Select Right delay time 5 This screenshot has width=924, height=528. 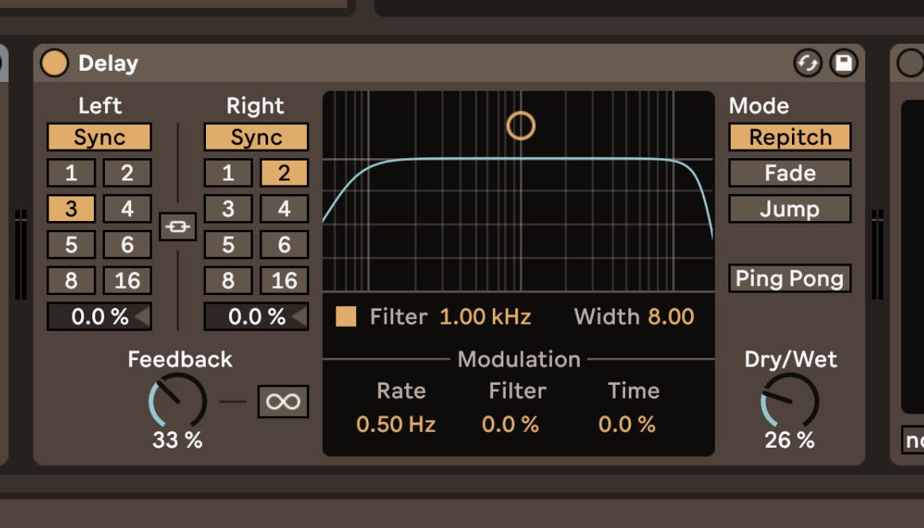tap(227, 245)
